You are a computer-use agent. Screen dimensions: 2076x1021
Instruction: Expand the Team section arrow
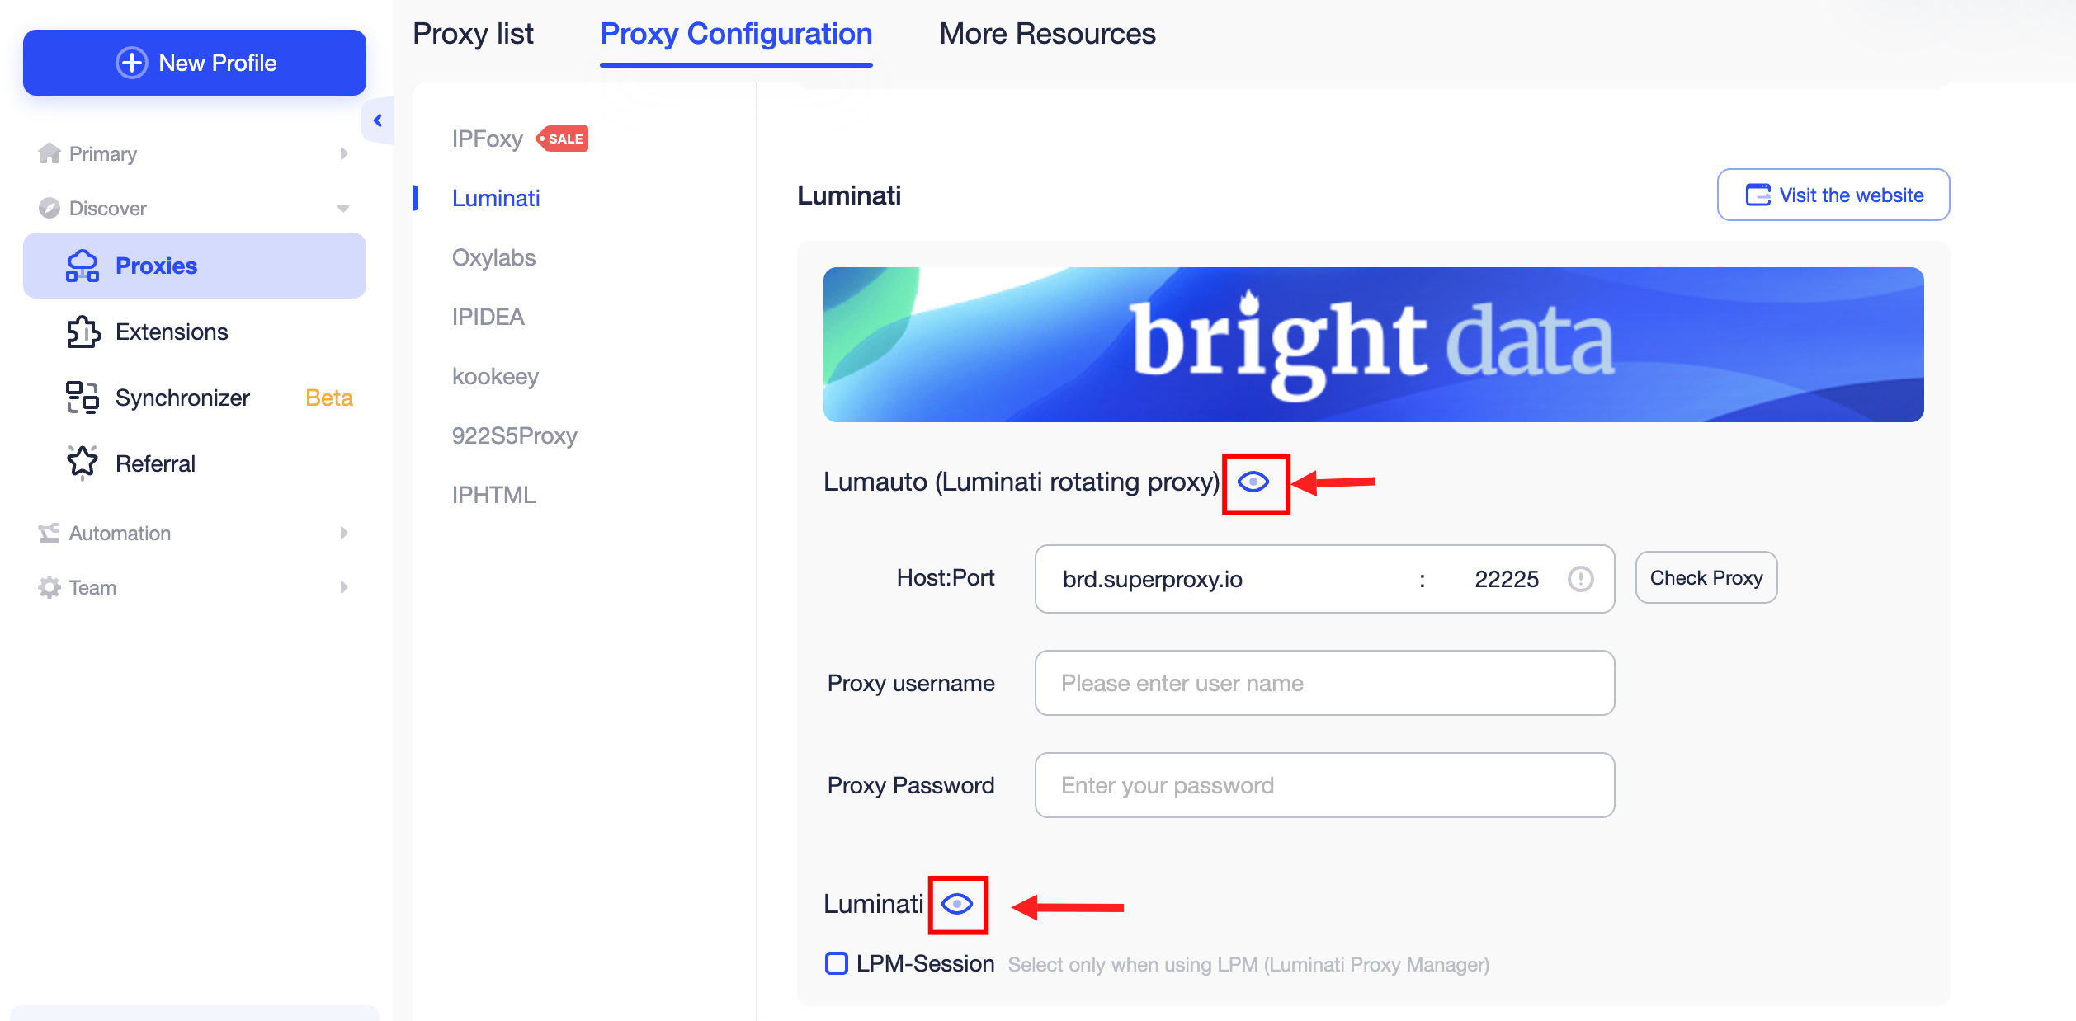[x=344, y=586]
